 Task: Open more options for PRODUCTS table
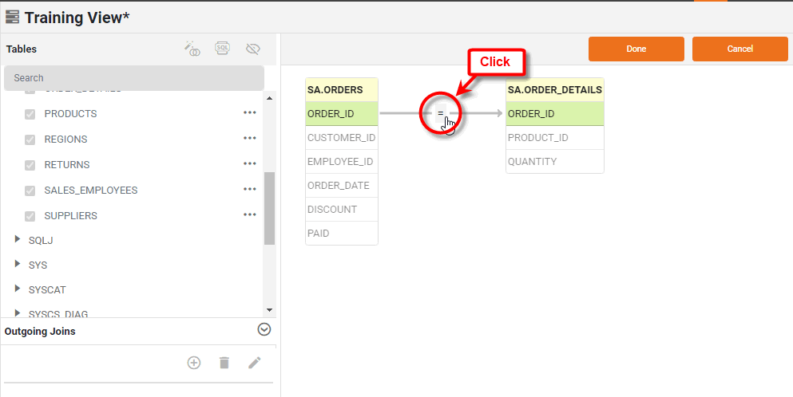pyautogui.click(x=250, y=113)
